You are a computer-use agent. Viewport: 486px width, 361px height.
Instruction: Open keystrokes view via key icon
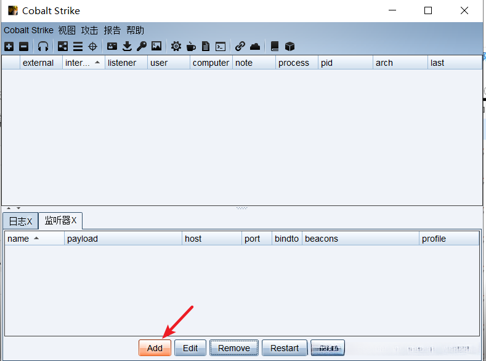(142, 47)
